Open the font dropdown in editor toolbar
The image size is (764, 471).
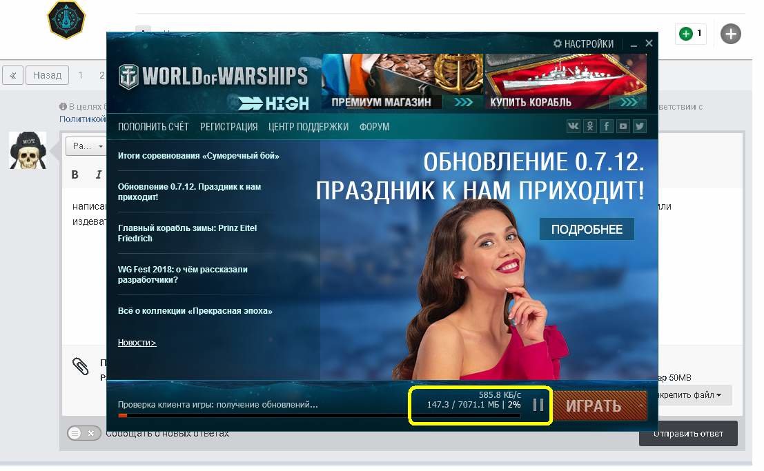pos(86,146)
